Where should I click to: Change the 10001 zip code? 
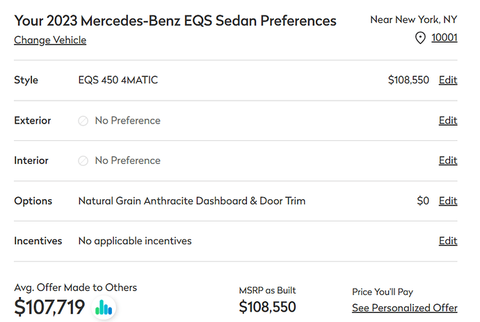point(445,37)
